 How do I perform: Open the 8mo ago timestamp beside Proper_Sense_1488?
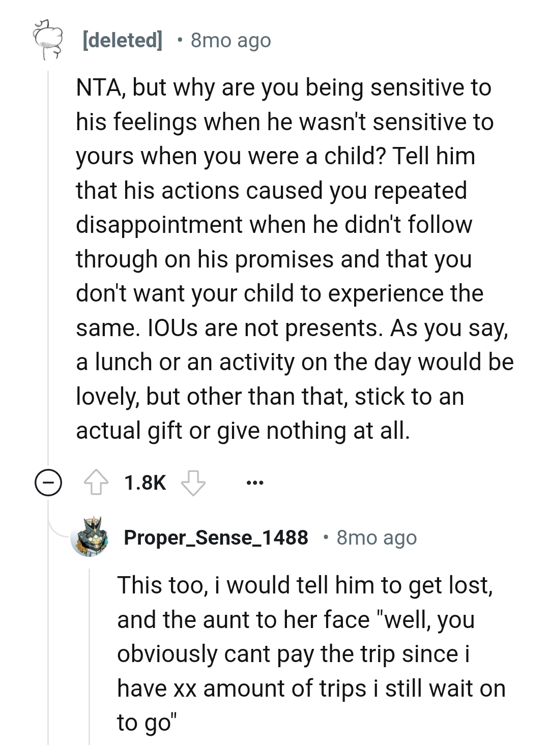tap(377, 538)
